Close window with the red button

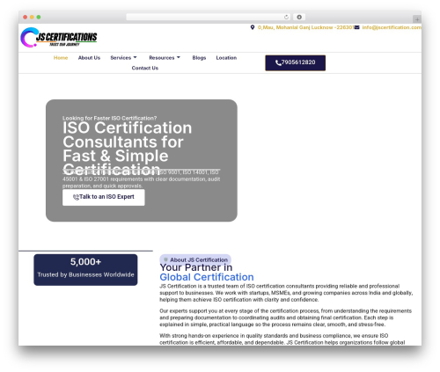coord(26,17)
